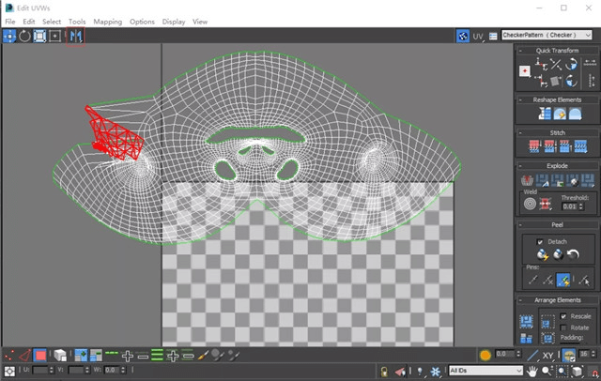Screen dimensions: 601x381
Task: Click the Explode rollout header
Action: coord(558,165)
